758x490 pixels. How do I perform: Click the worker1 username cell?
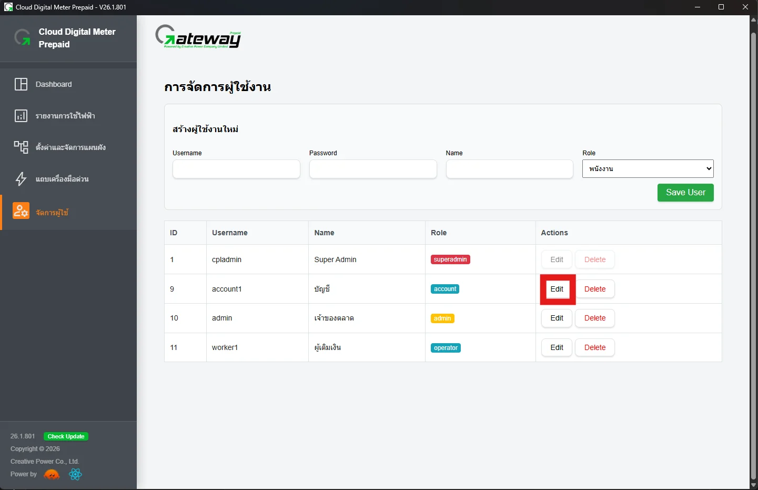[x=257, y=347]
